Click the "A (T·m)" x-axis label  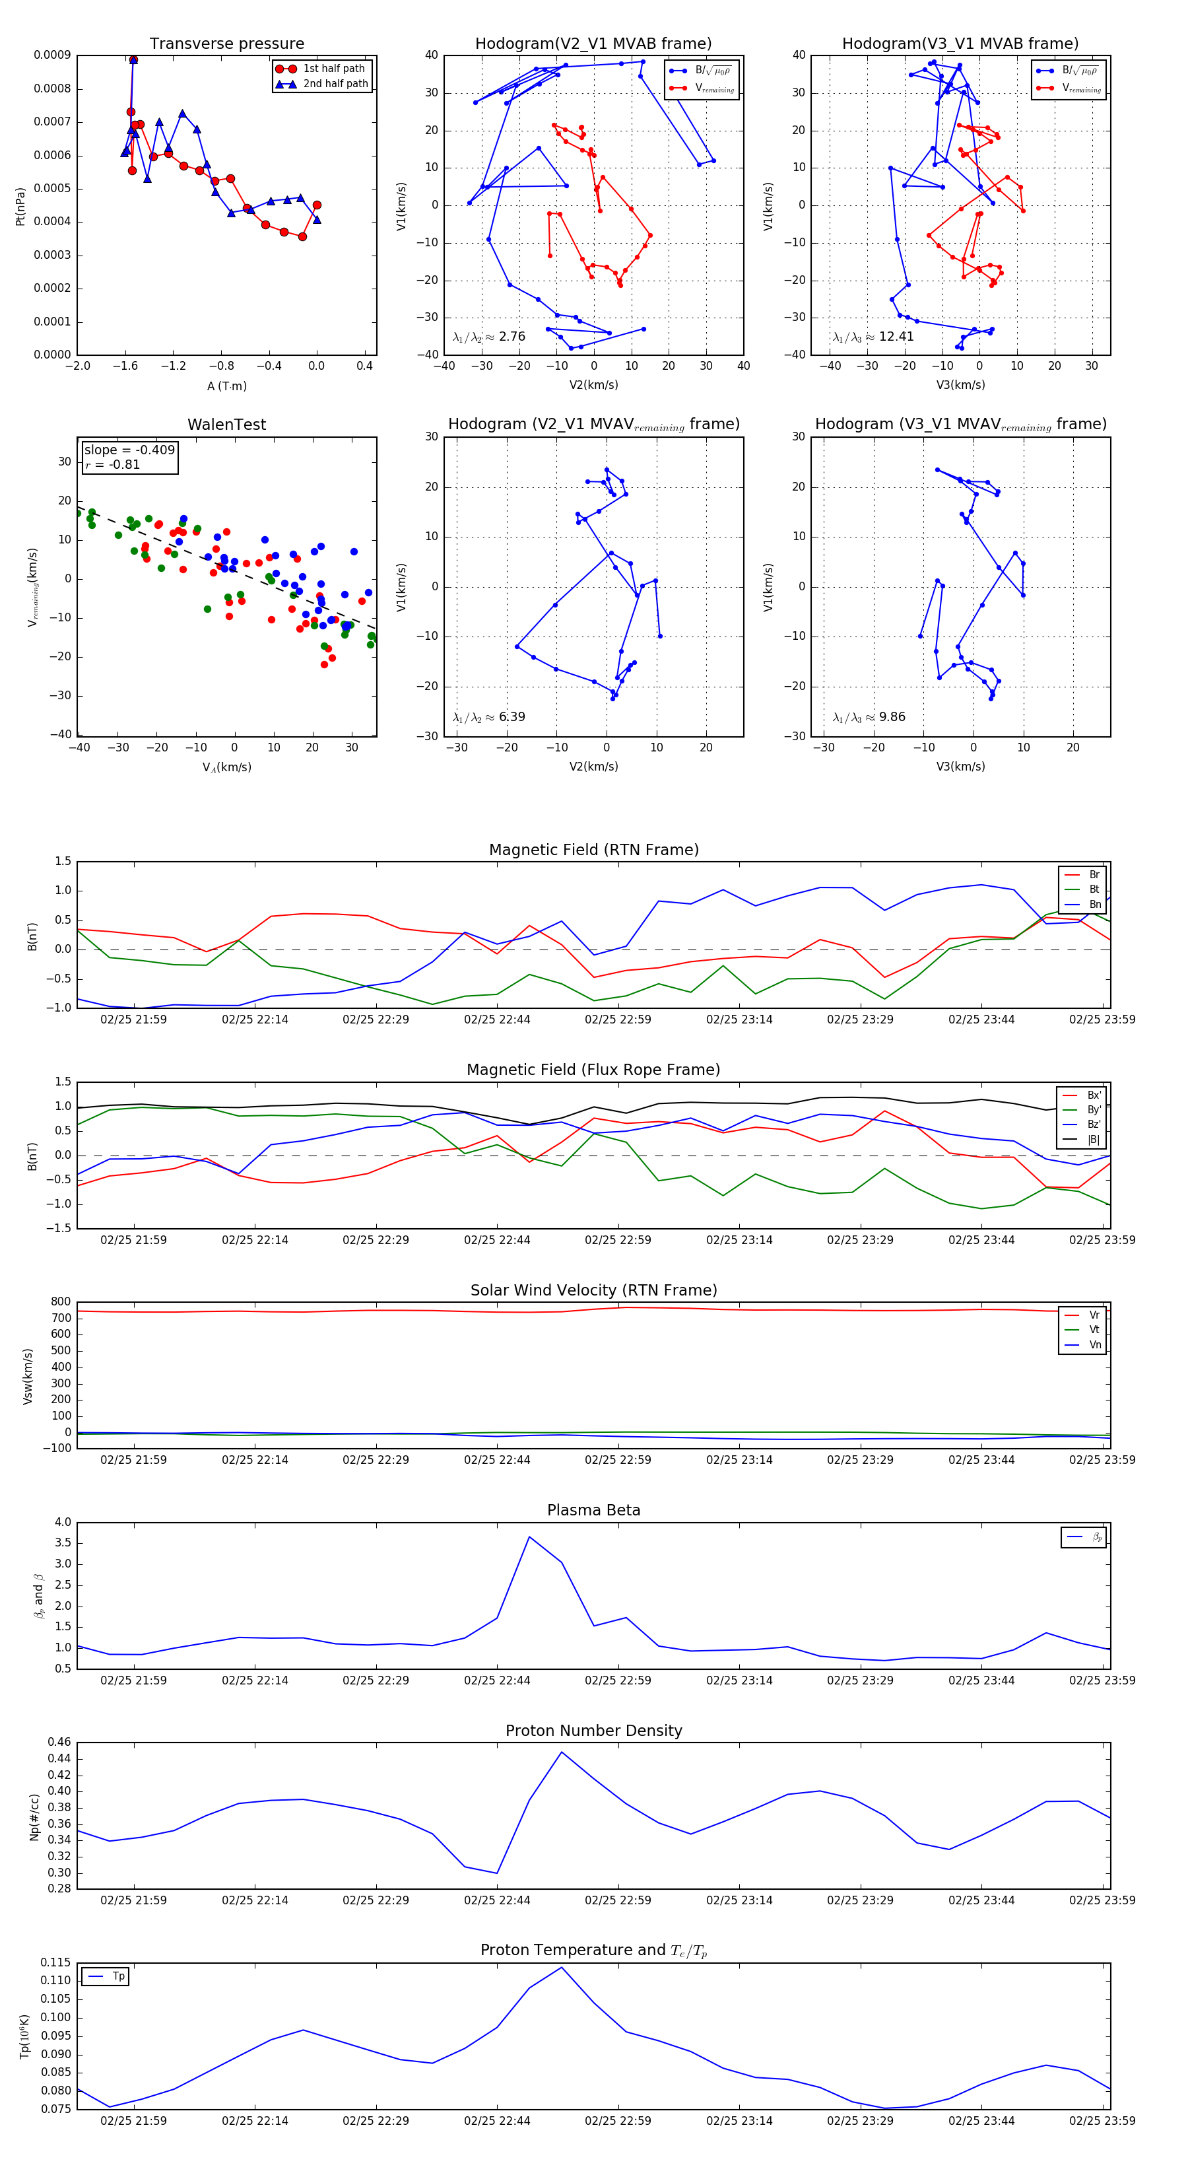[x=226, y=386]
